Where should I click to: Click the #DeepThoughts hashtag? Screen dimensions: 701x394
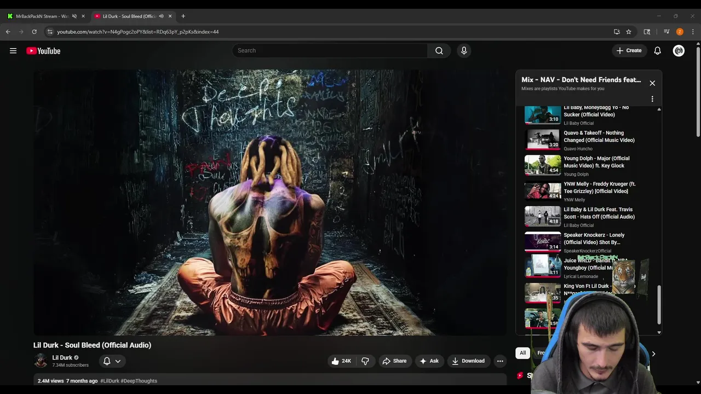[139, 381]
